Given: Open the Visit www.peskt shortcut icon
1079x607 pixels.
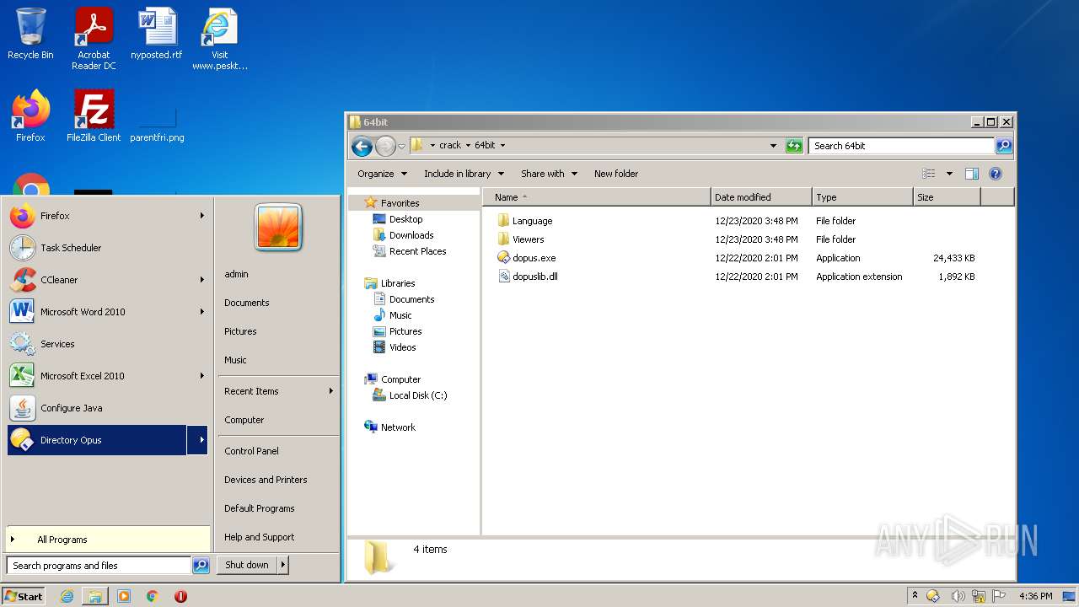Looking at the screenshot, I should tap(220, 39).
